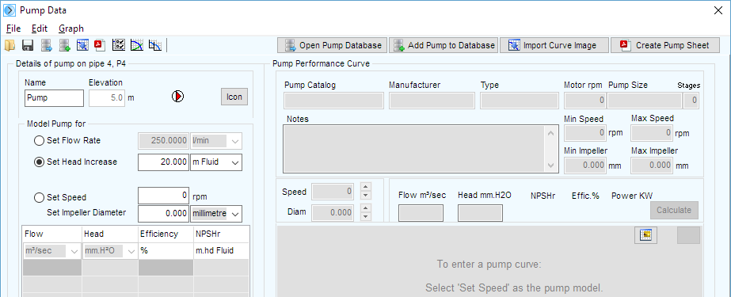
Task: Click the Elevation input field
Action: pos(107,98)
